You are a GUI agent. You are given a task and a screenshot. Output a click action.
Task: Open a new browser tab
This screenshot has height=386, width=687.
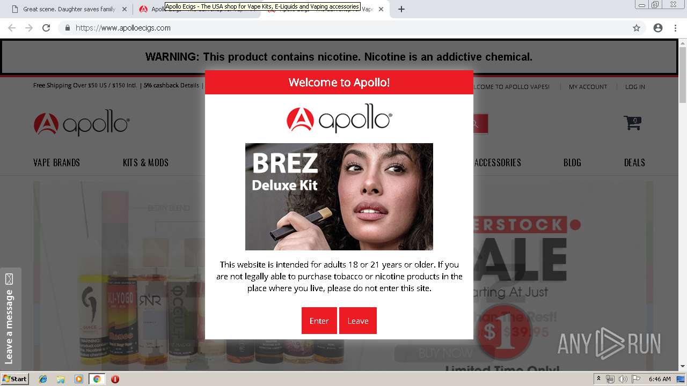401,9
